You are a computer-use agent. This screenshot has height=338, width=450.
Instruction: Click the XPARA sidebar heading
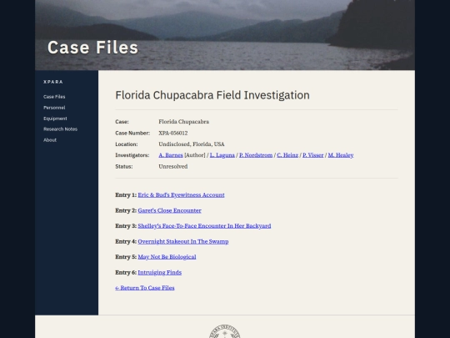(53, 82)
